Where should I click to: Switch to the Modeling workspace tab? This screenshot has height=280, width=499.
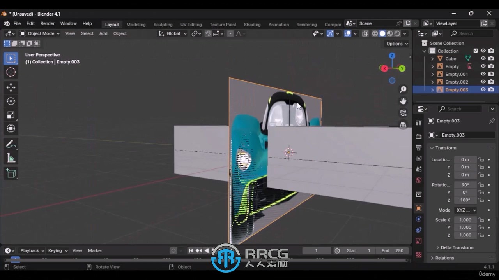point(136,24)
